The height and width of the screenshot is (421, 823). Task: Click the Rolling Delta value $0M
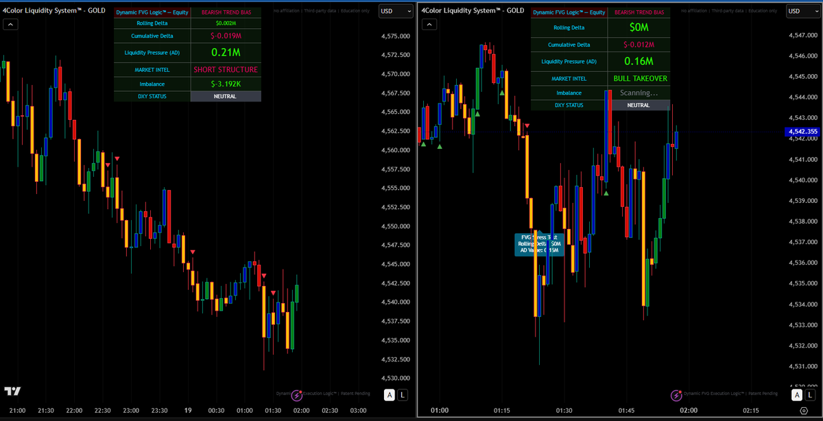pos(639,27)
